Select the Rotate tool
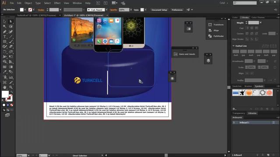The width and height of the screenshot is (280, 157). [x=5, y=52]
